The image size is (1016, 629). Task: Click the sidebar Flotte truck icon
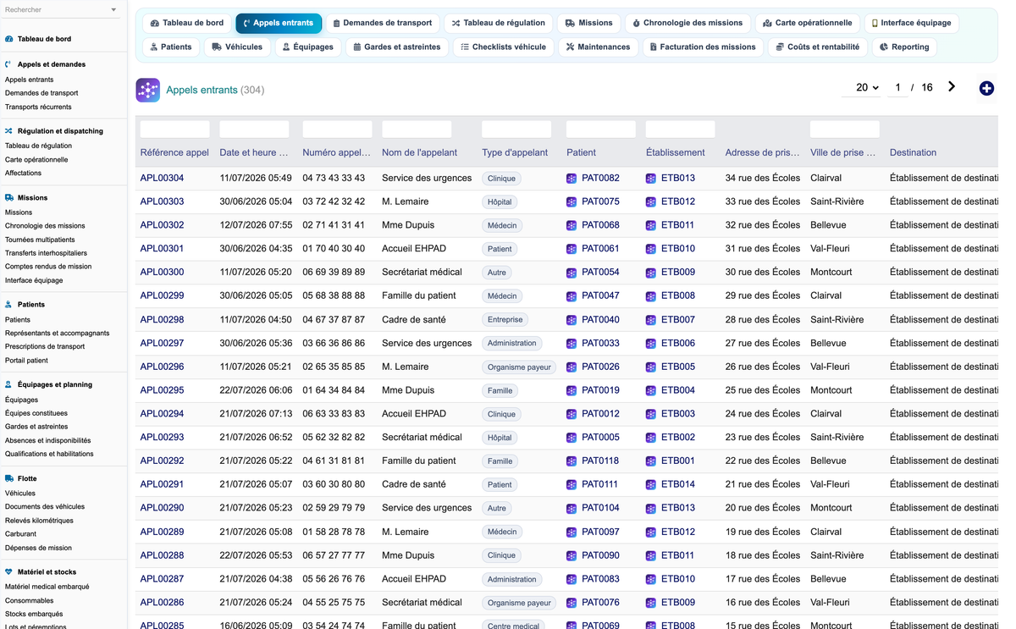click(x=8, y=478)
